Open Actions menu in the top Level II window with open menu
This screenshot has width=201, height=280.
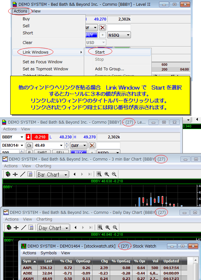tap(20, 11)
